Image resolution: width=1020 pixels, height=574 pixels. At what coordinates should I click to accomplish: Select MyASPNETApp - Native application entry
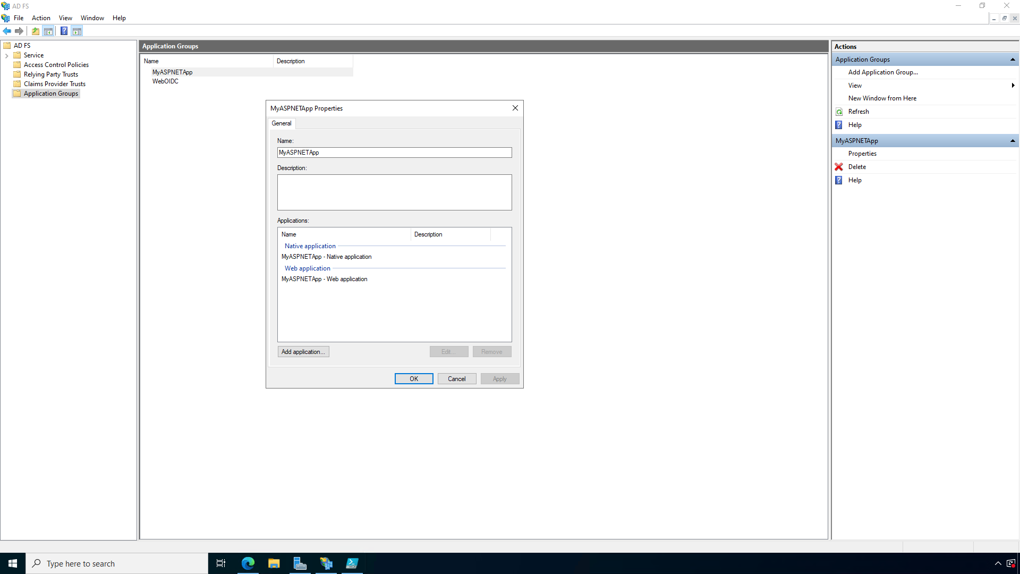click(326, 257)
